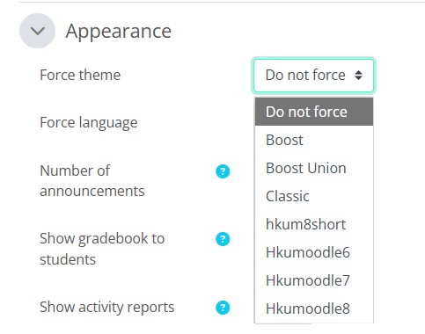The image size is (425, 334).
Task: Choose hkum8short from theme list
Action: point(314,224)
